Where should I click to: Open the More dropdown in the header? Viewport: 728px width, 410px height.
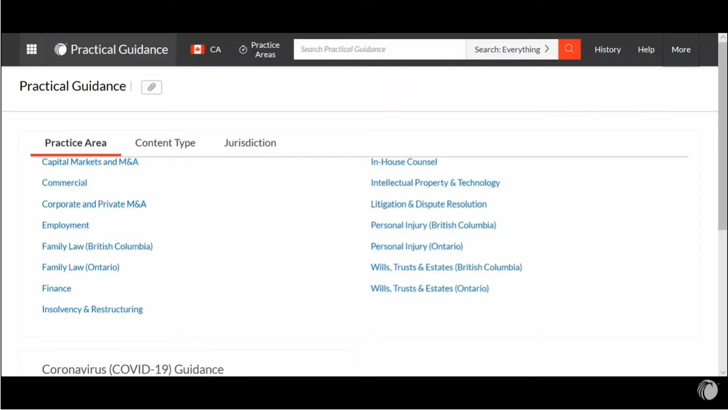coord(681,50)
